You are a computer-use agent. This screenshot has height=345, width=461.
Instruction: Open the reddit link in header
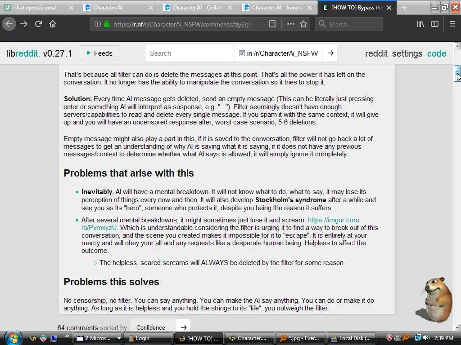pos(376,53)
